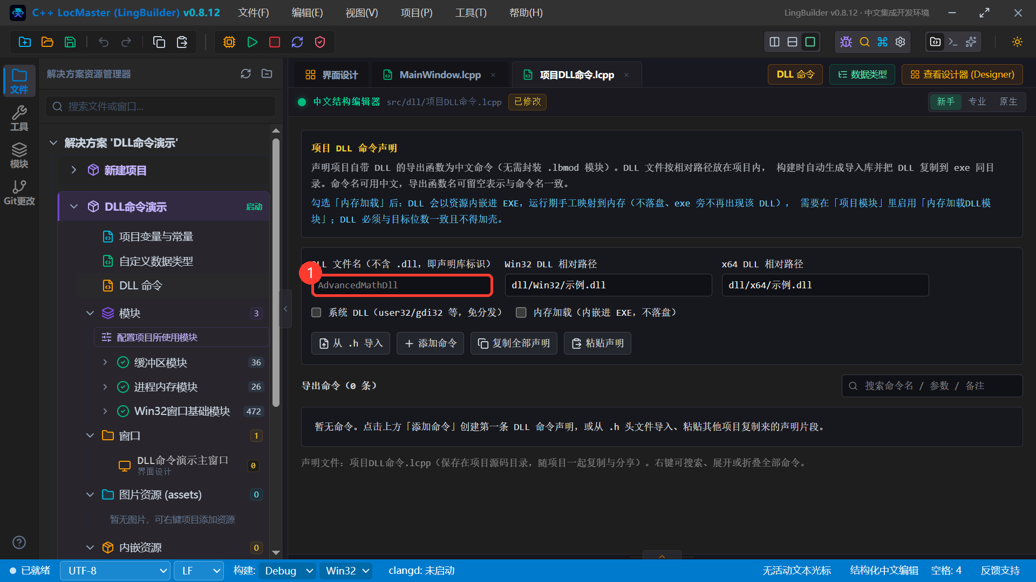The image size is (1036, 582).
Task: Toggle the sun theme icon
Action: click(x=1017, y=42)
